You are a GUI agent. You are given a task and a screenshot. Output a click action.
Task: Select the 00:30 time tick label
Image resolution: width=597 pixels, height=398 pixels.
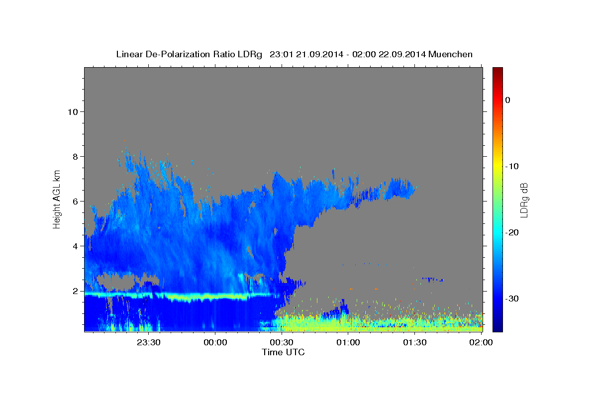[x=282, y=342]
